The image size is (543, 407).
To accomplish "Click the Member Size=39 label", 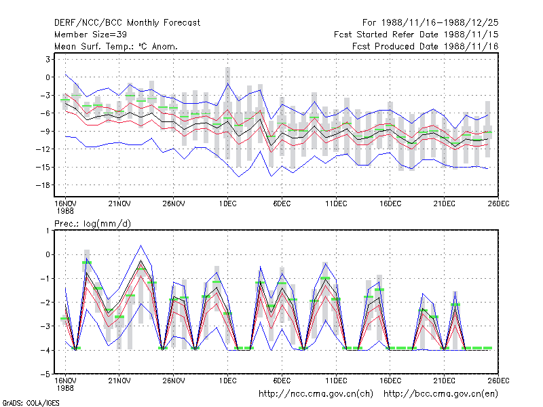I will pyautogui.click(x=90, y=35).
